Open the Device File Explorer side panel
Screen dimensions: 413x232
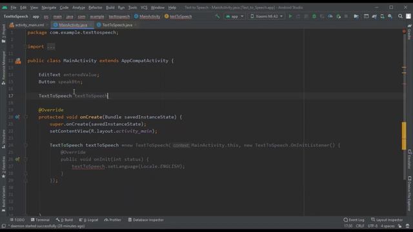point(409,193)
